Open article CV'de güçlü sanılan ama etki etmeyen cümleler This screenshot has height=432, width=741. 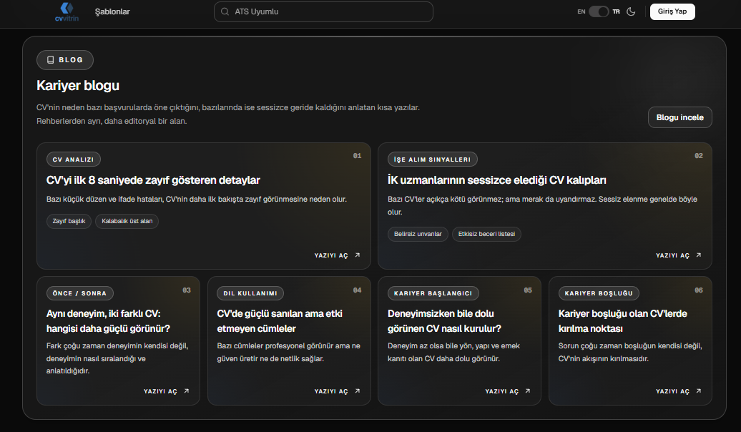pos(279,321)
